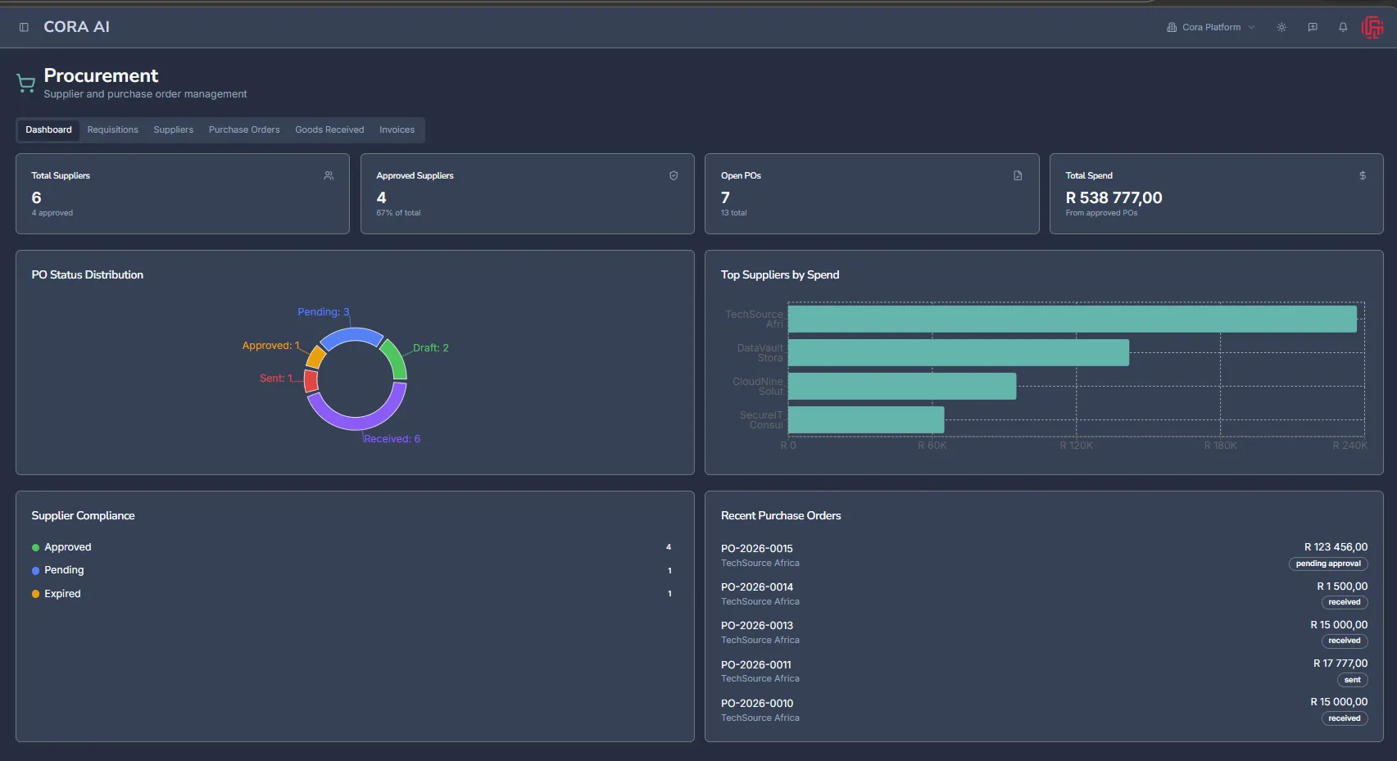This screenshot has height=761, width=1397.
Task: Switch to the Invoices tab
Action: coord(397,129)
